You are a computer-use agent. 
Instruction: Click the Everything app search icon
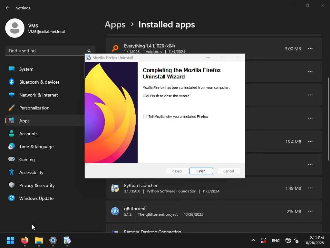(x=115, y=48)
